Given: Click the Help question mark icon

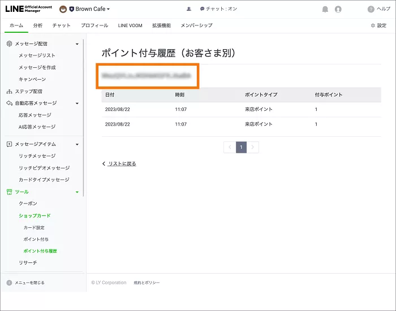Looking at the screenshot, I should (371, 9).
